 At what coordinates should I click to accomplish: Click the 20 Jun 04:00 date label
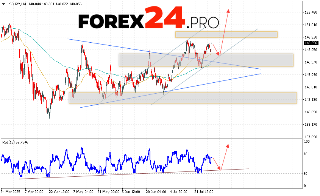[x=156, y=192]
